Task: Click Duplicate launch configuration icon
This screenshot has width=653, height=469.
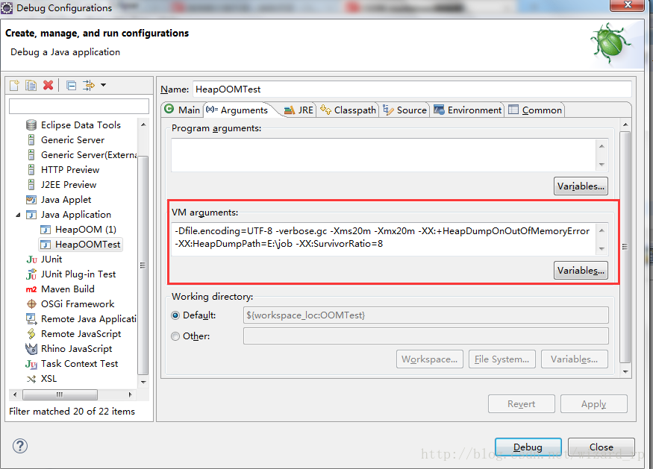Action: point(31,85)
